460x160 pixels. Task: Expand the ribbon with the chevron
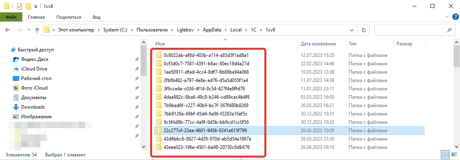[x=447, y=17]
